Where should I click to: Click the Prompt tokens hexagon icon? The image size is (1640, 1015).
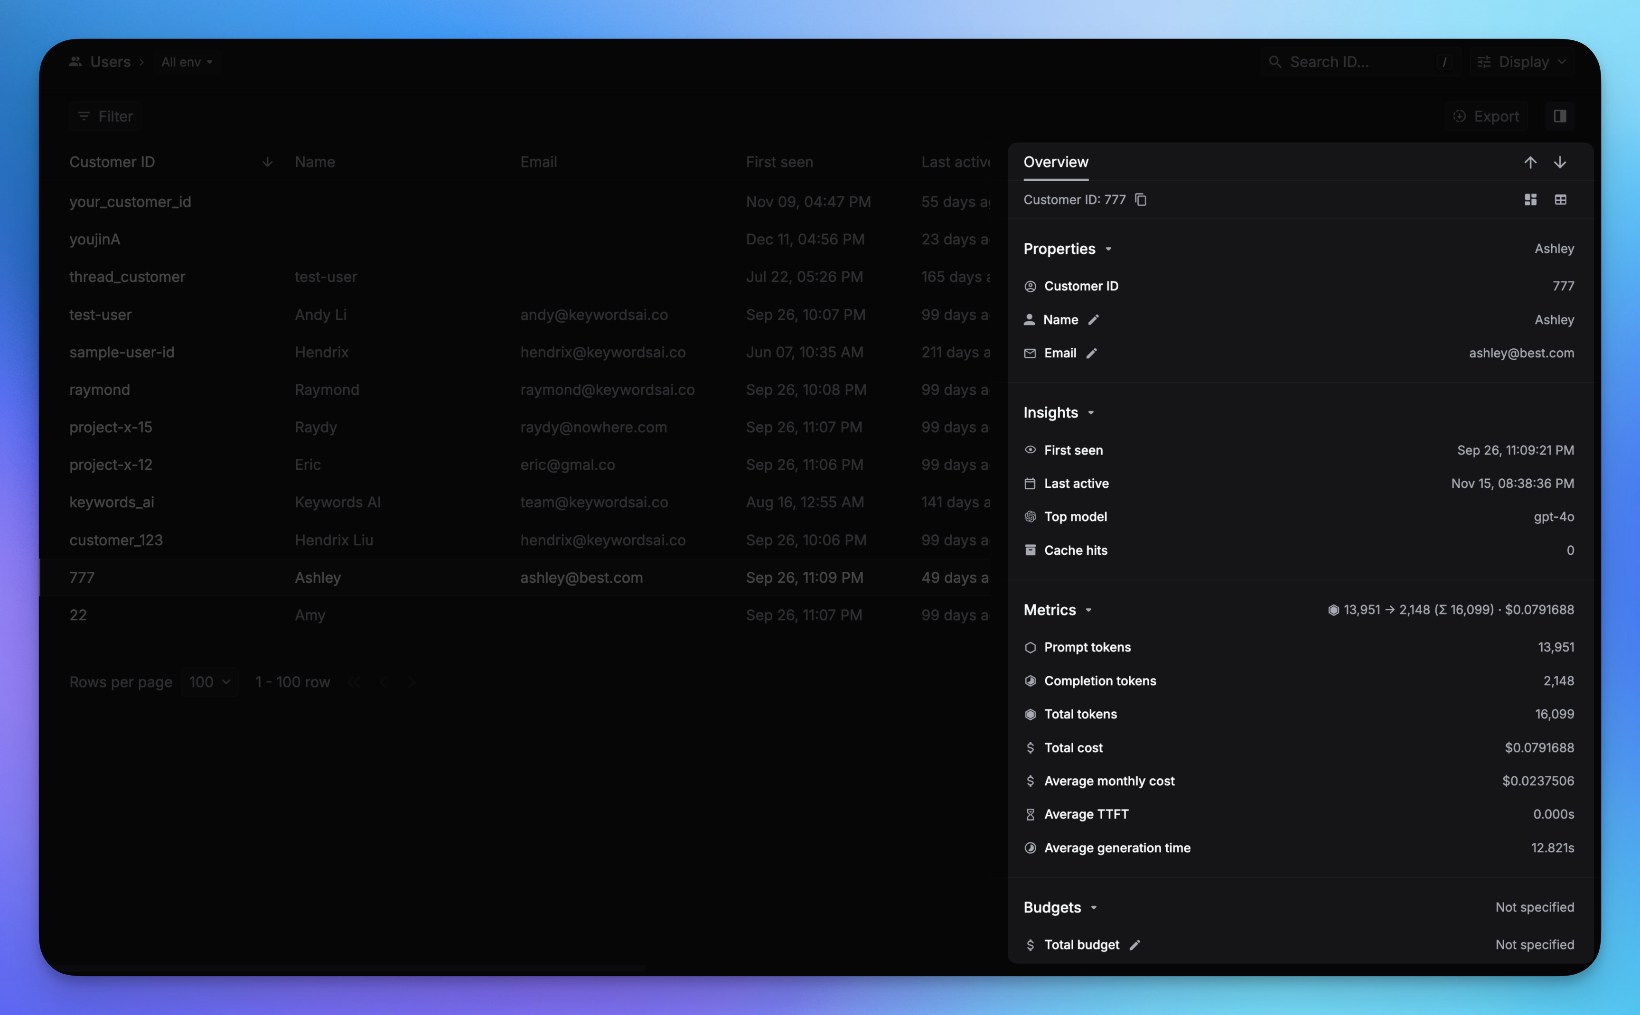point(1030,647)
